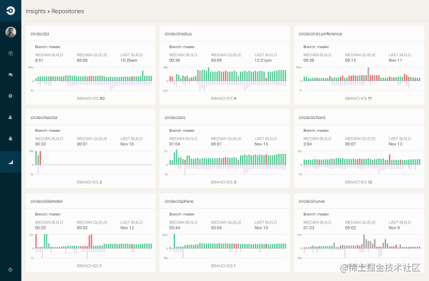Click last build Nov 10 in circleci/sphere
This screenshot has height=281, width=429.
[261, 227]
